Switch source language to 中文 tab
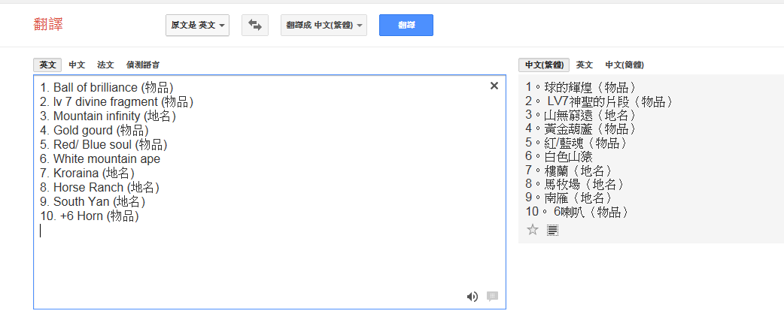This screenshot has height=329, width=784. (77, 65)
